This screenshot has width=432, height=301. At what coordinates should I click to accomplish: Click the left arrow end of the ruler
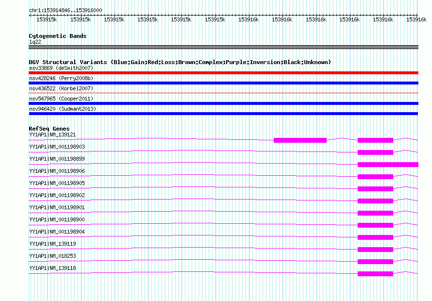coord(30,15)
